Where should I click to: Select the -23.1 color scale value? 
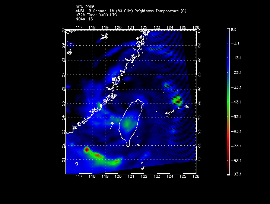[236, 73]
